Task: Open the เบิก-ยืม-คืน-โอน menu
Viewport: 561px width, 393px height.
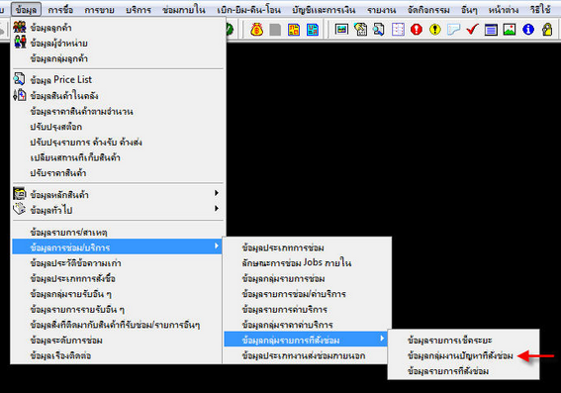Action: coord(248,10)
